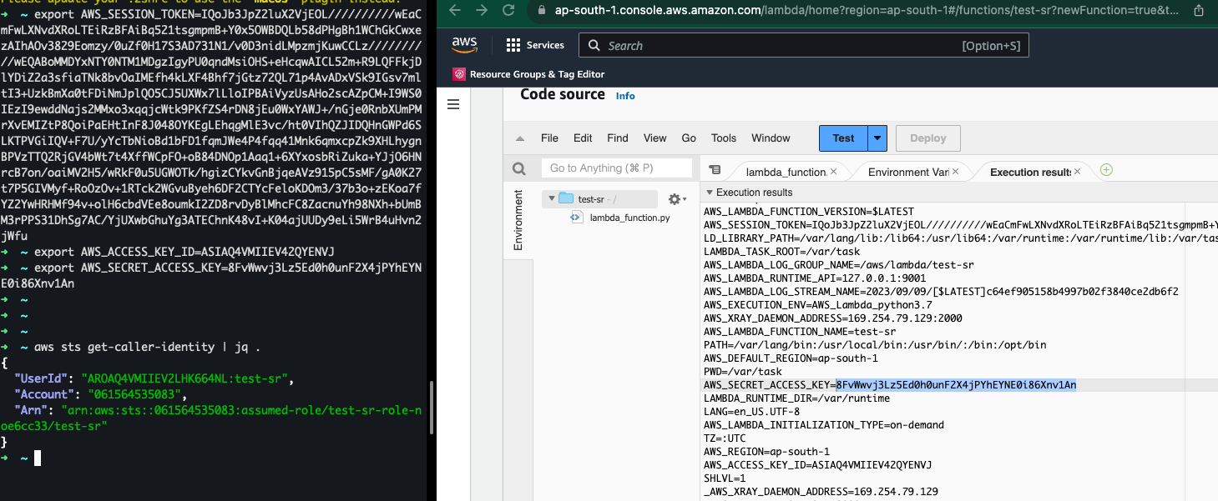Image resolution: width=1218 pixels, height=501 pixels.
Task: Close the Execution results tab
Action: coord(1077,172)
